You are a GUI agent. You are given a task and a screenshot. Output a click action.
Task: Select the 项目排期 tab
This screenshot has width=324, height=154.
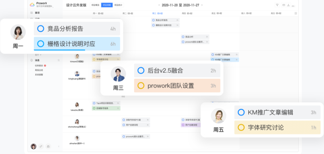(x=107, y=5)
